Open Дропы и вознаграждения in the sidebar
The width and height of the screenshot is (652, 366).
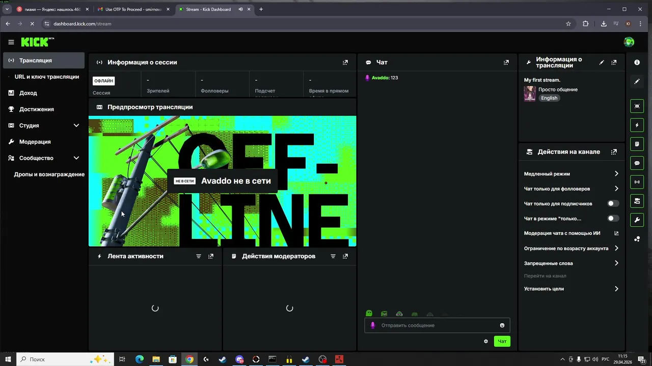tap(49, 174)
